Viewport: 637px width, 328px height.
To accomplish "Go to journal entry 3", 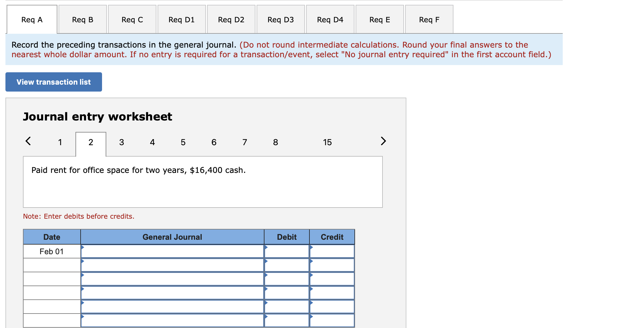I will [x=121, y=142].
